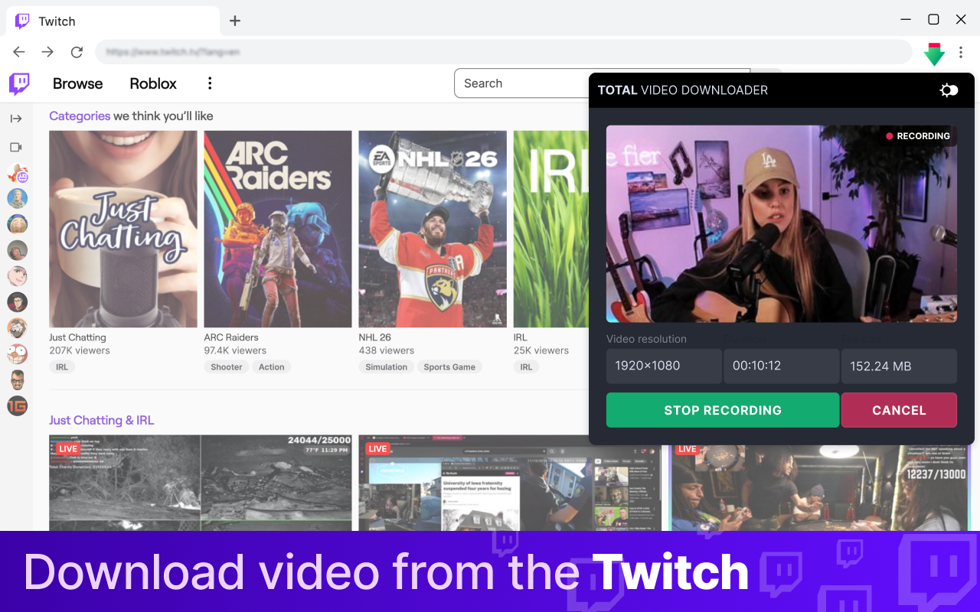This screenshot has height=612, width=980.
Task: Open the browser three-dot menu
Action: point(961,52)
